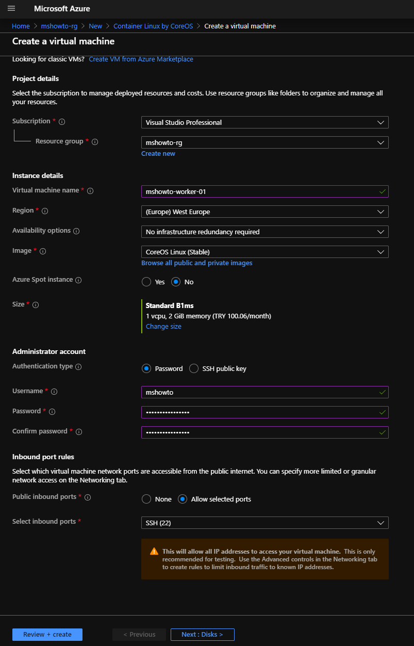Click the Resource group info icon
Image resolution: width=414 pixels, height=646 pixels.
(95, 142)
